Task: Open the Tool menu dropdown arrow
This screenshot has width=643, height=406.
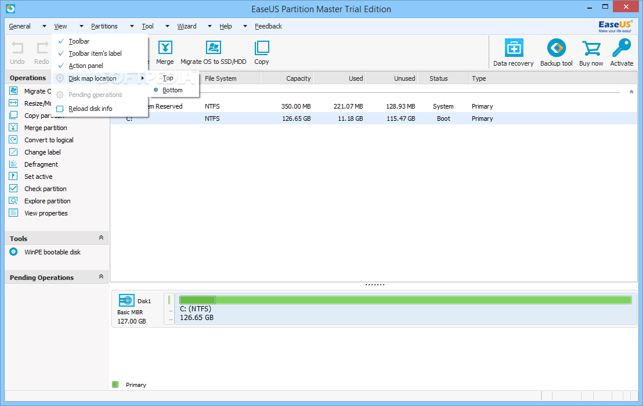Action: (x=167, y=26)
